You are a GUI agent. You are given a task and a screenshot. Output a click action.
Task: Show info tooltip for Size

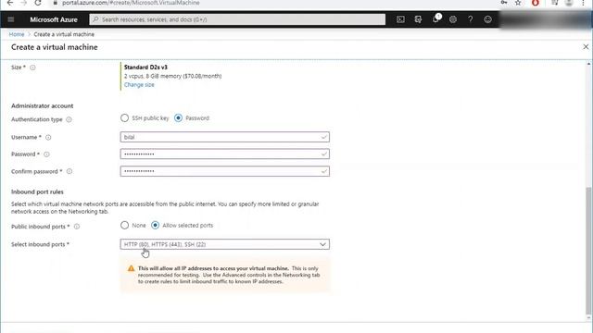32,68
